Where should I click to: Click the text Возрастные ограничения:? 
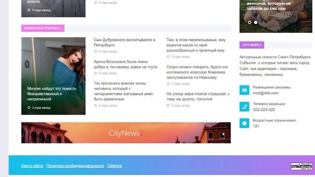pyautogui.click(x=275, y=120)
